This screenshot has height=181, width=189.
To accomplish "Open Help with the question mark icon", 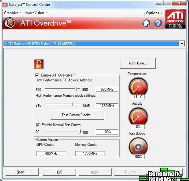I will click(x=158, y=23).
